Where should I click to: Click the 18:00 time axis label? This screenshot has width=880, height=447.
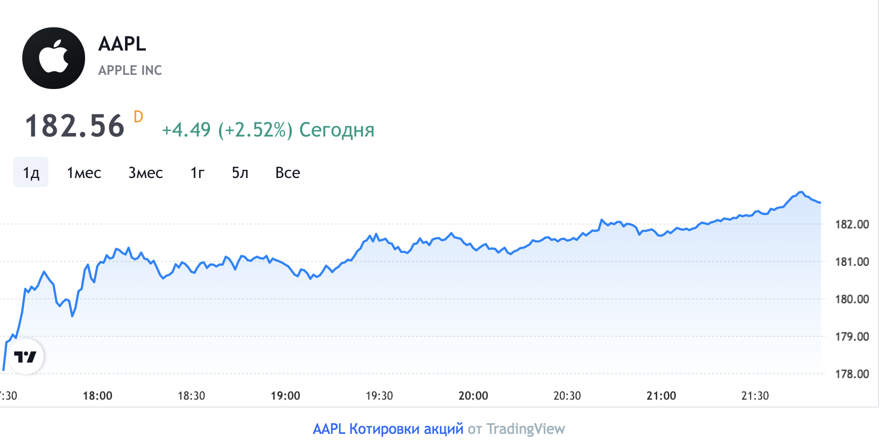click(98, 396)
